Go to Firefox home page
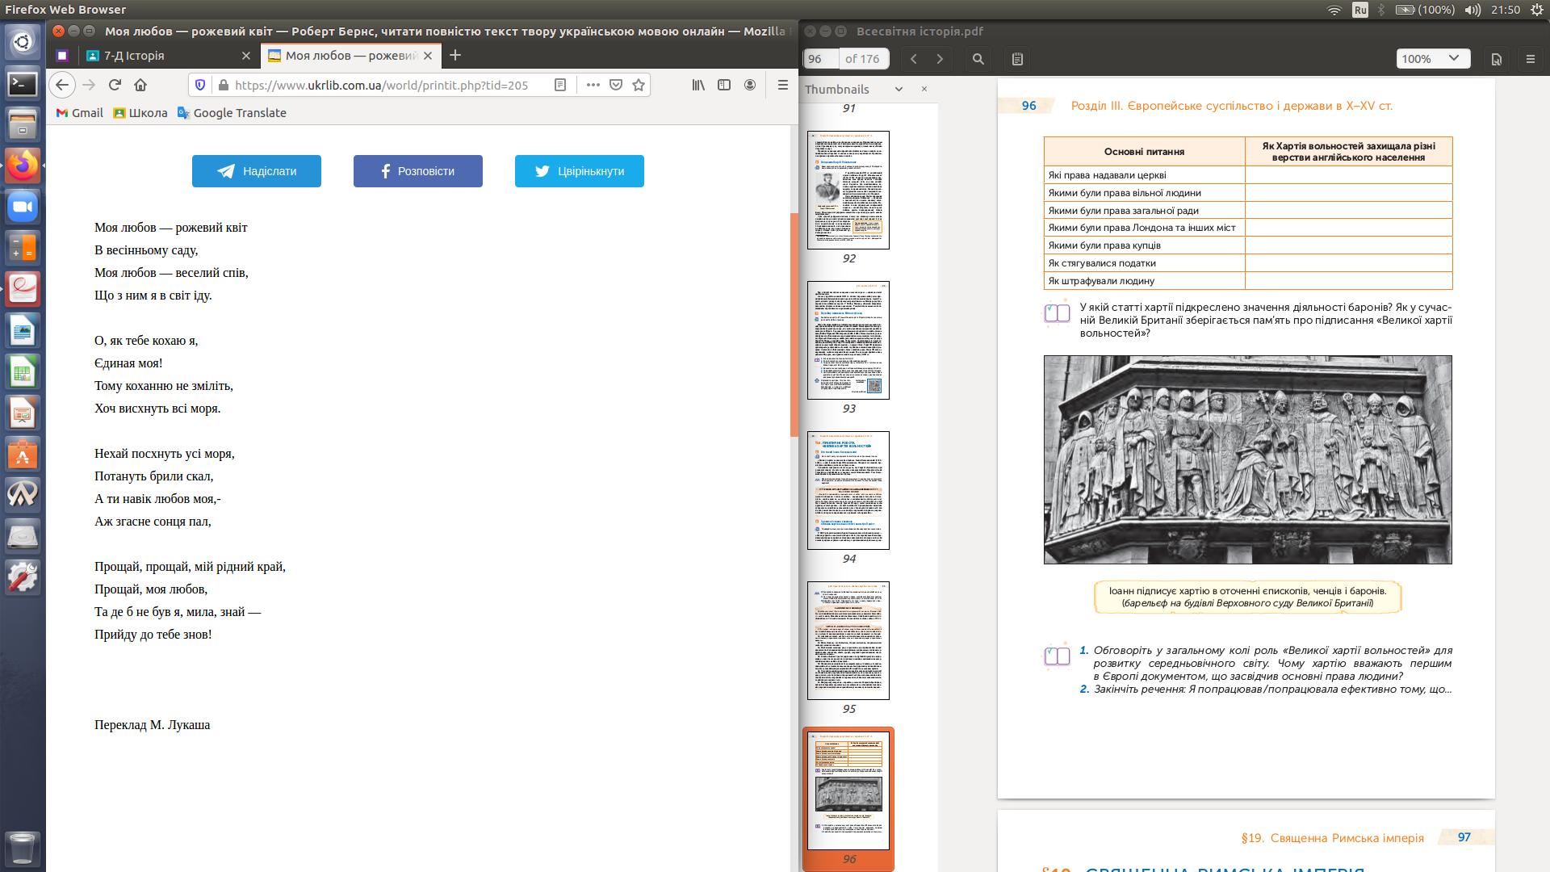The image size is (1550, 872). pos(140,85)
